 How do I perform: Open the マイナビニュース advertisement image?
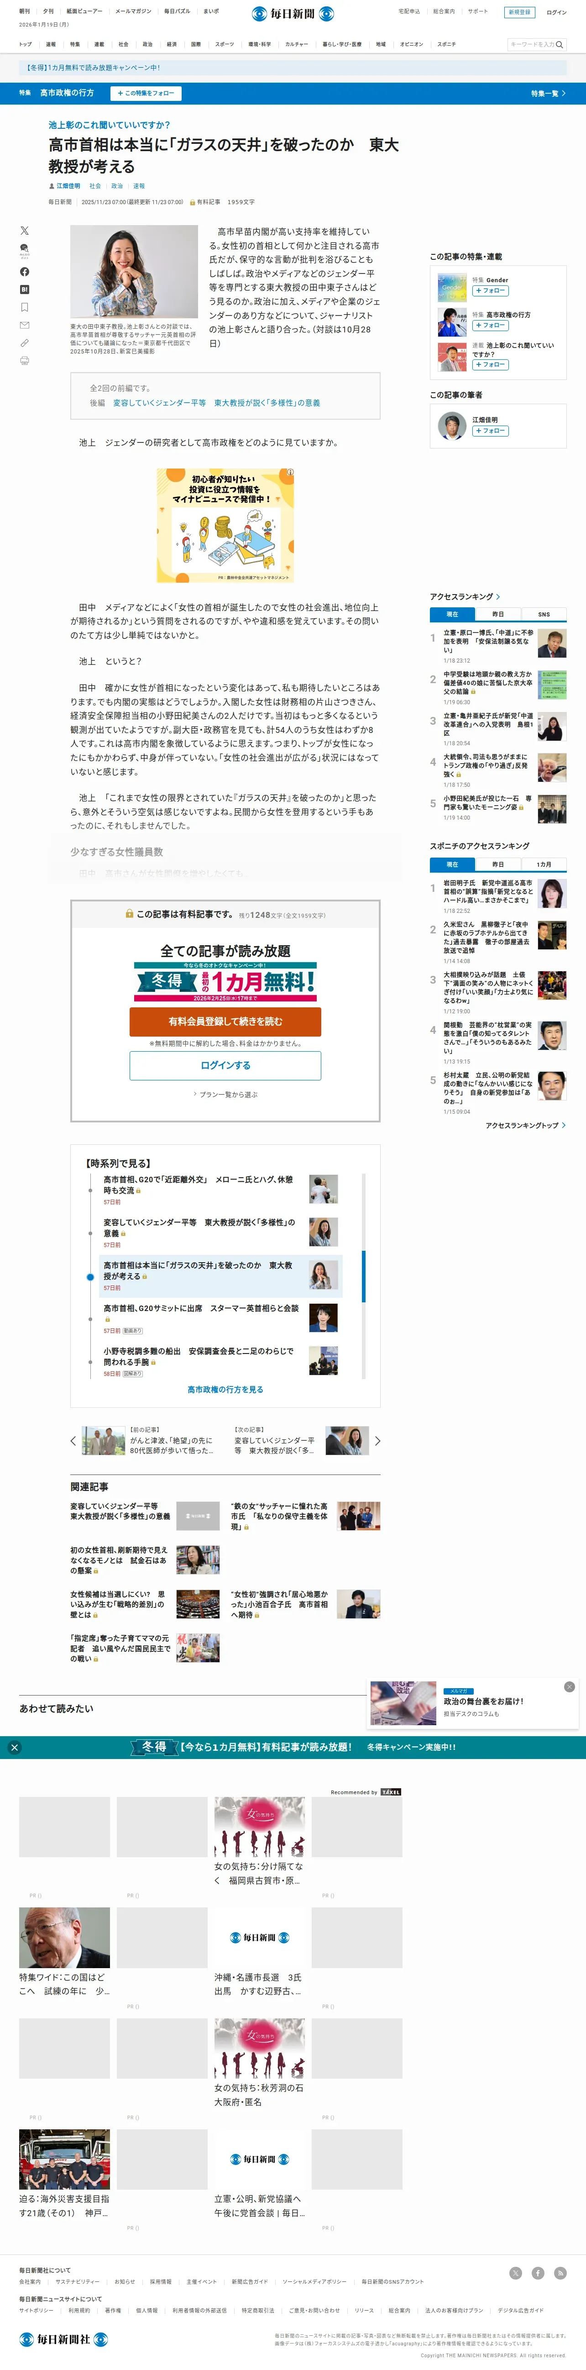pos(225,525)
